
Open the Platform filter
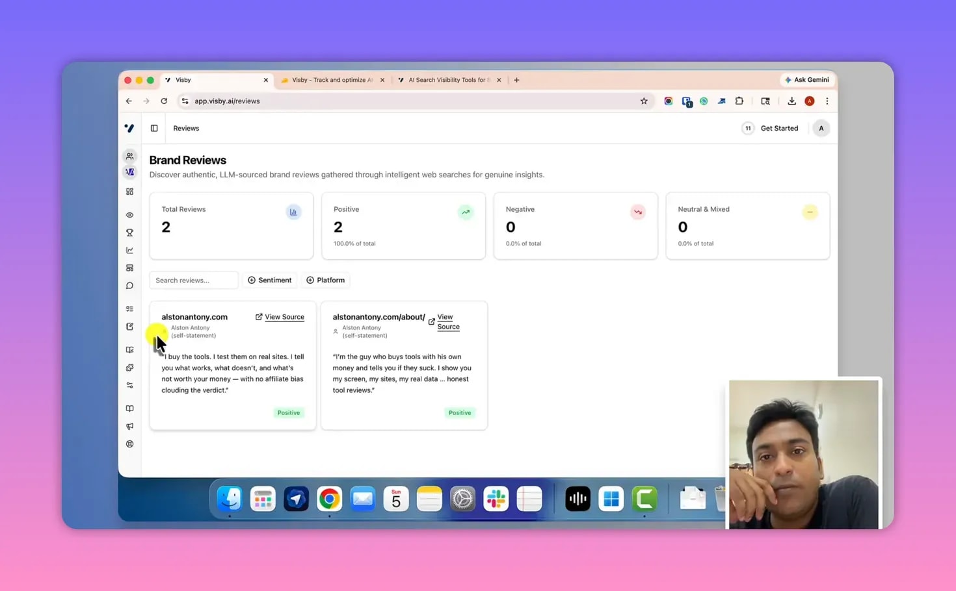(x=326, y=280)
